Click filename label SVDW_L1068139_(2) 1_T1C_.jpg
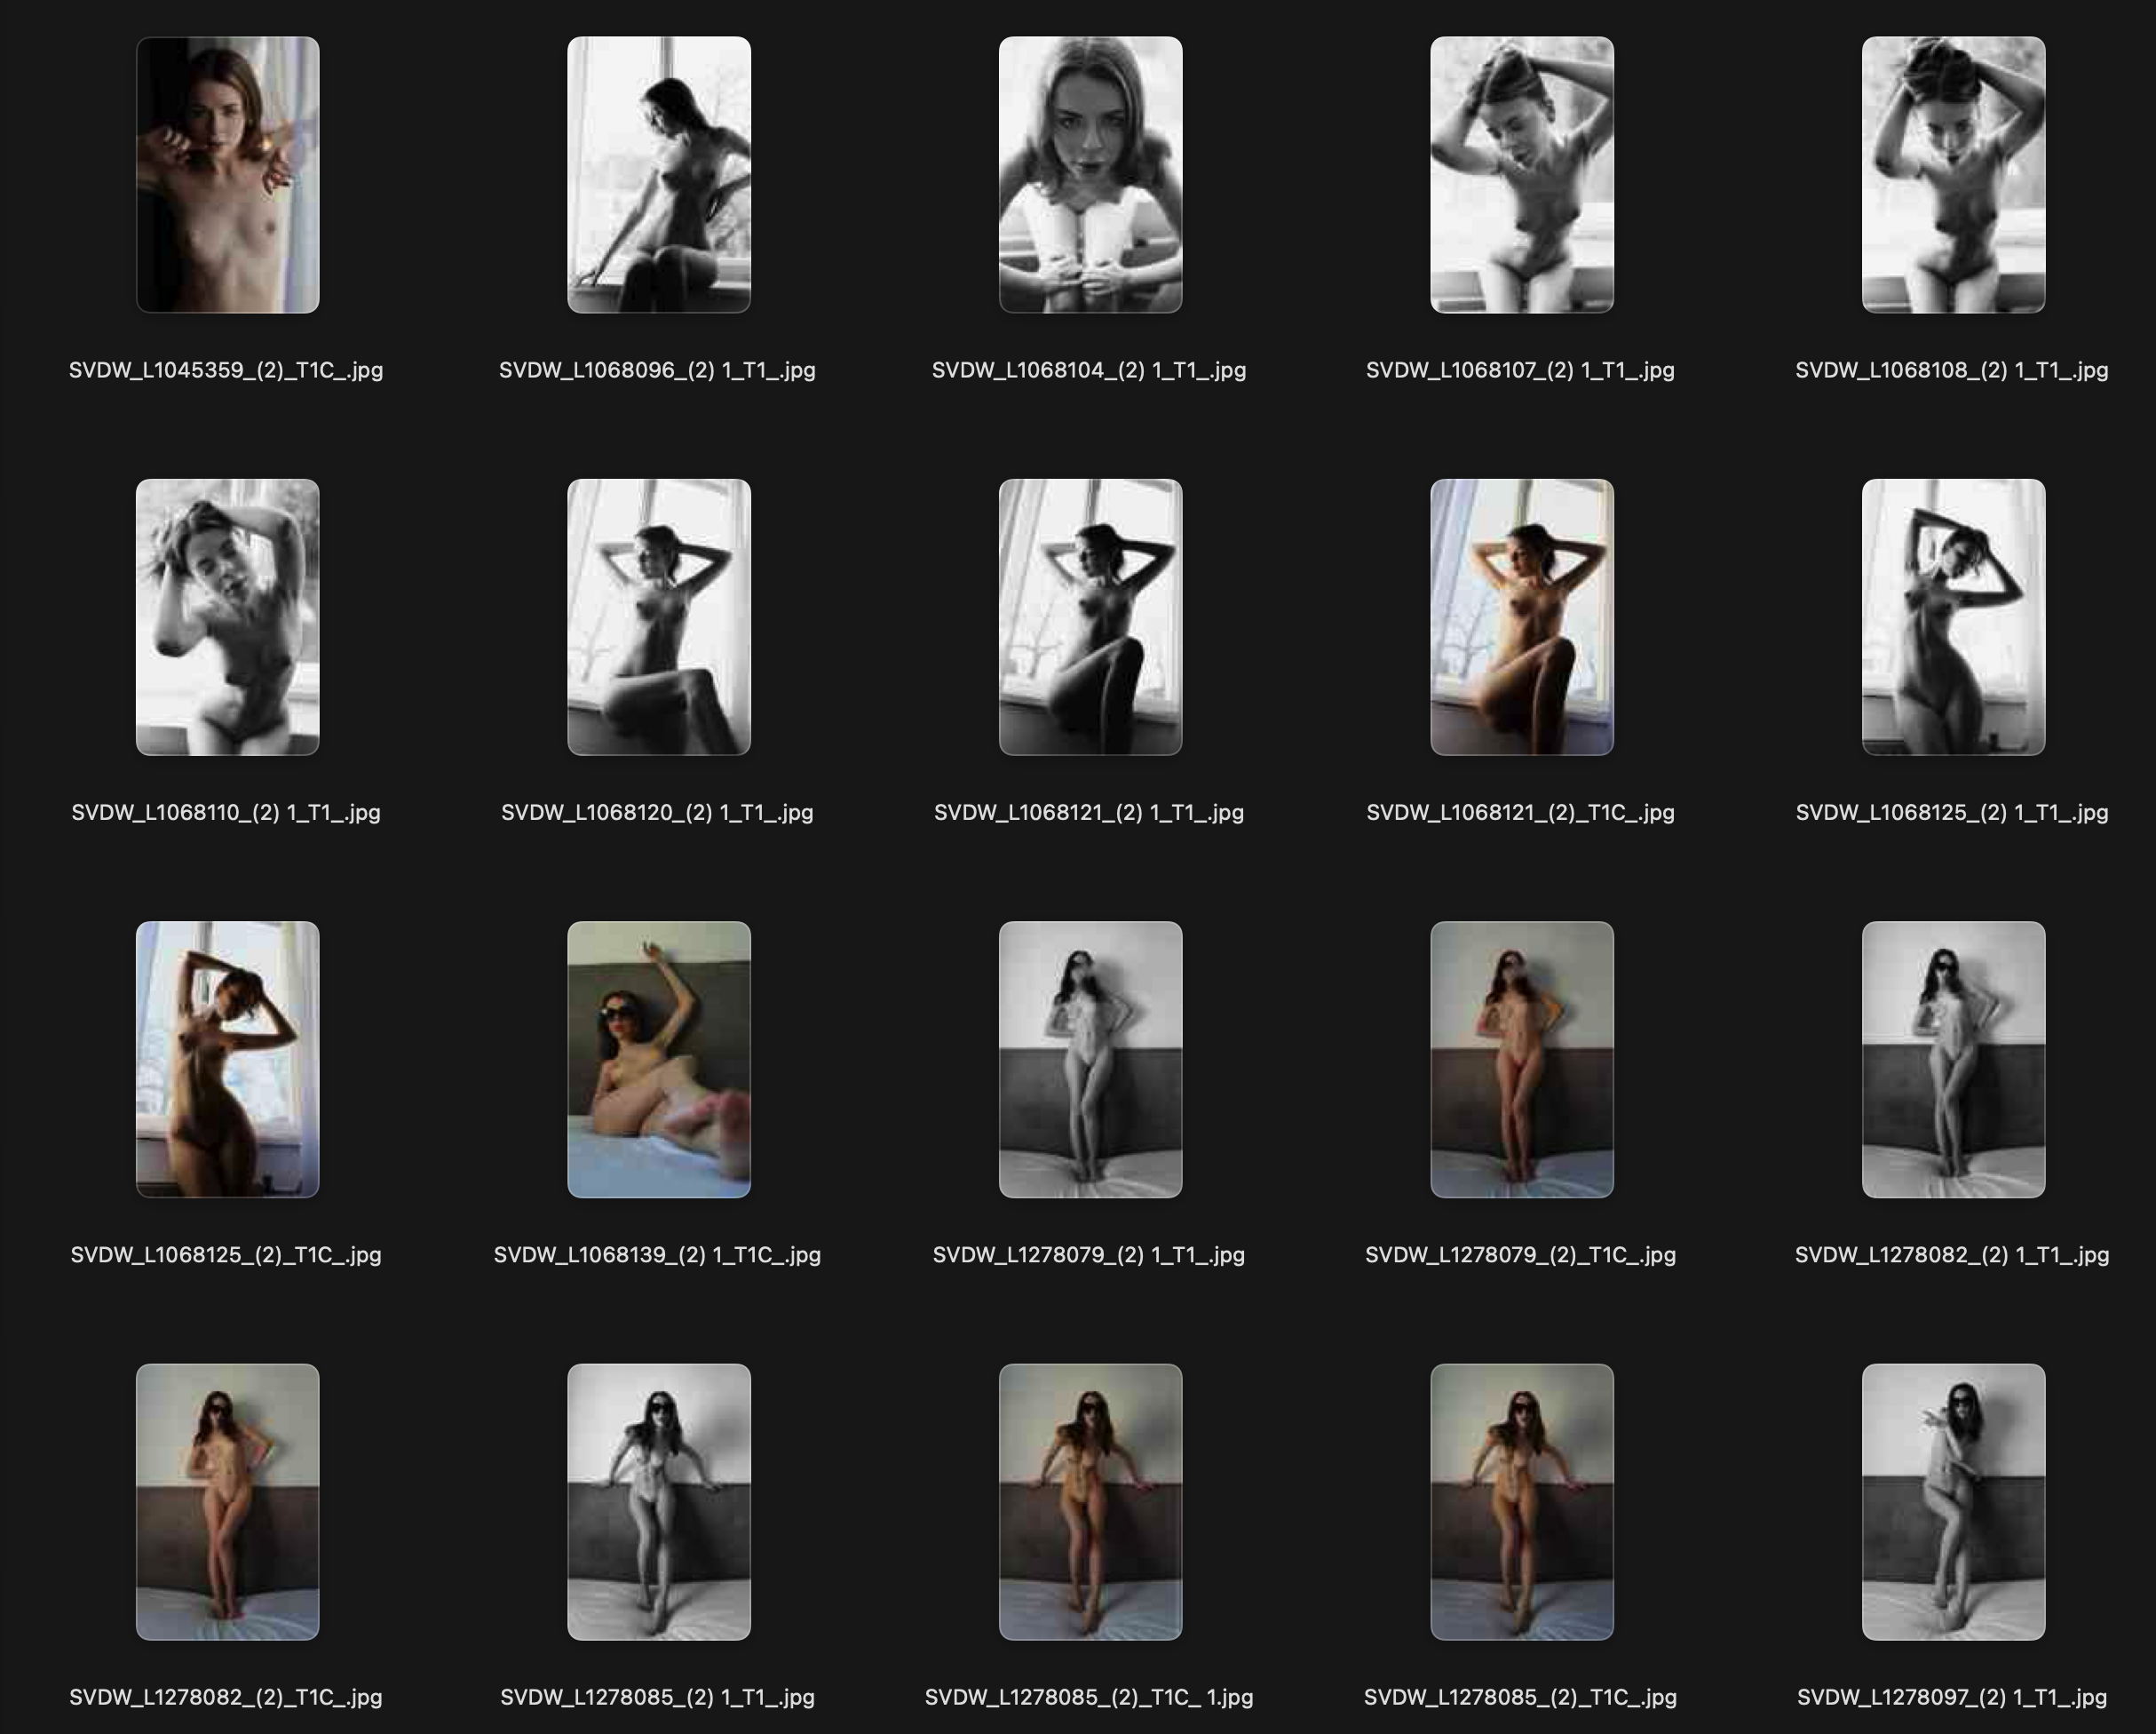 [657, 1254]
